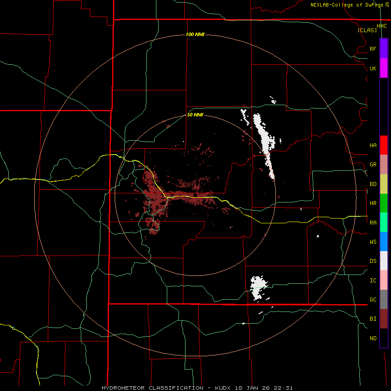The image size is (391, 391).
Task: Click the "HYDROMETEOR CLASSIFICATION" caption text
Action: (152, 388)
